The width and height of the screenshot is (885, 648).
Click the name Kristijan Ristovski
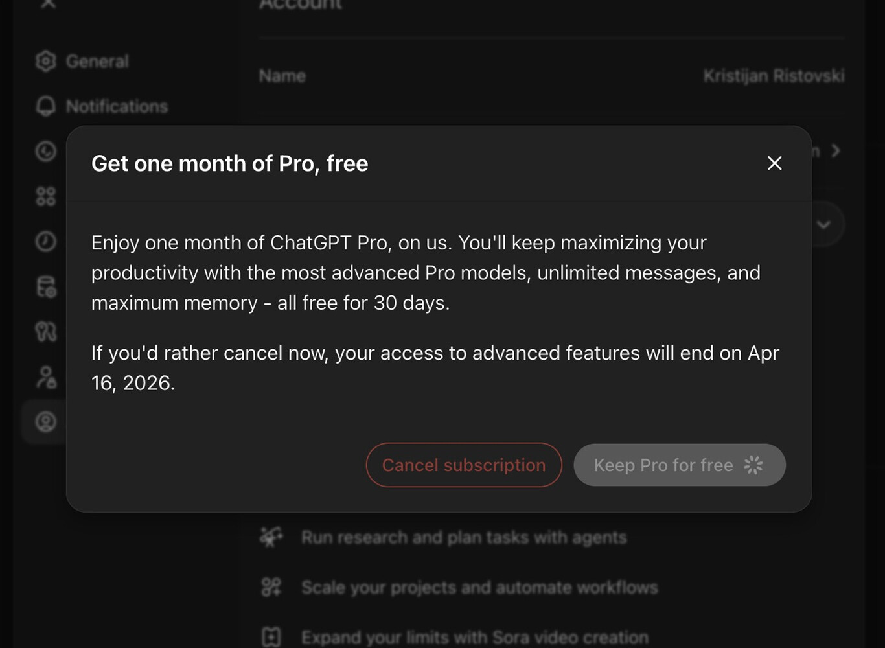774,76
